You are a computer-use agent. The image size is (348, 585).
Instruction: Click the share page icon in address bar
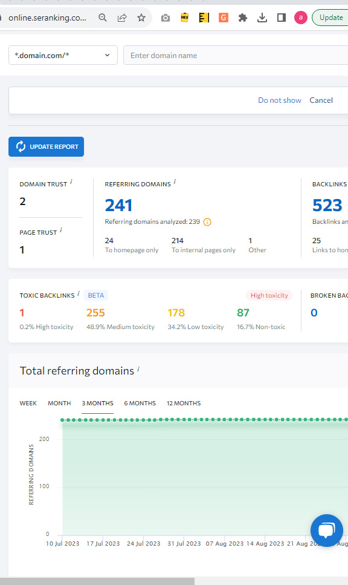coord(122,18)
